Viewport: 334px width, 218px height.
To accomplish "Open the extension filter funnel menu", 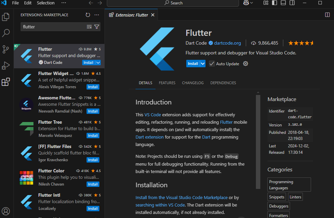I will pyautogui.click(x=97, y=27).
